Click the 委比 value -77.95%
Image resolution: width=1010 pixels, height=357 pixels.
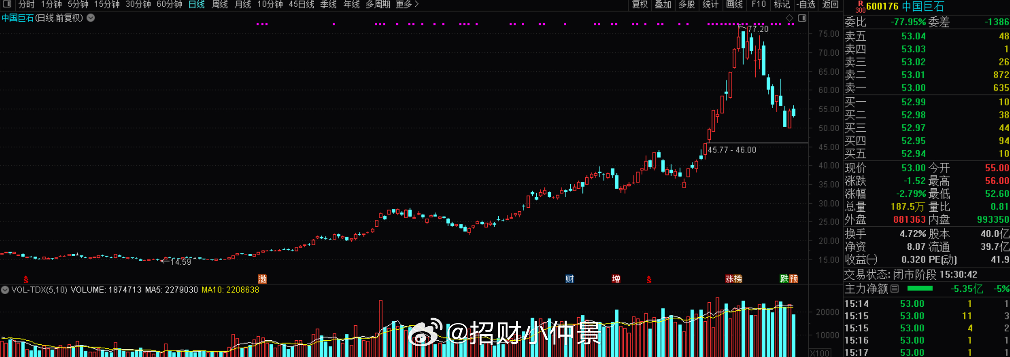coord(908,22)
